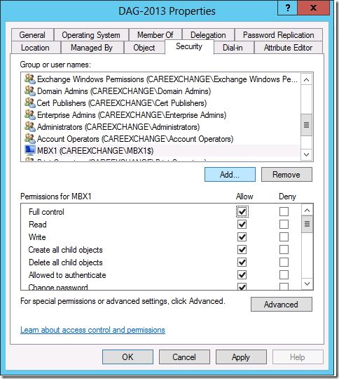
Task: Click the Remove button
Action: [x=286, y=174]
